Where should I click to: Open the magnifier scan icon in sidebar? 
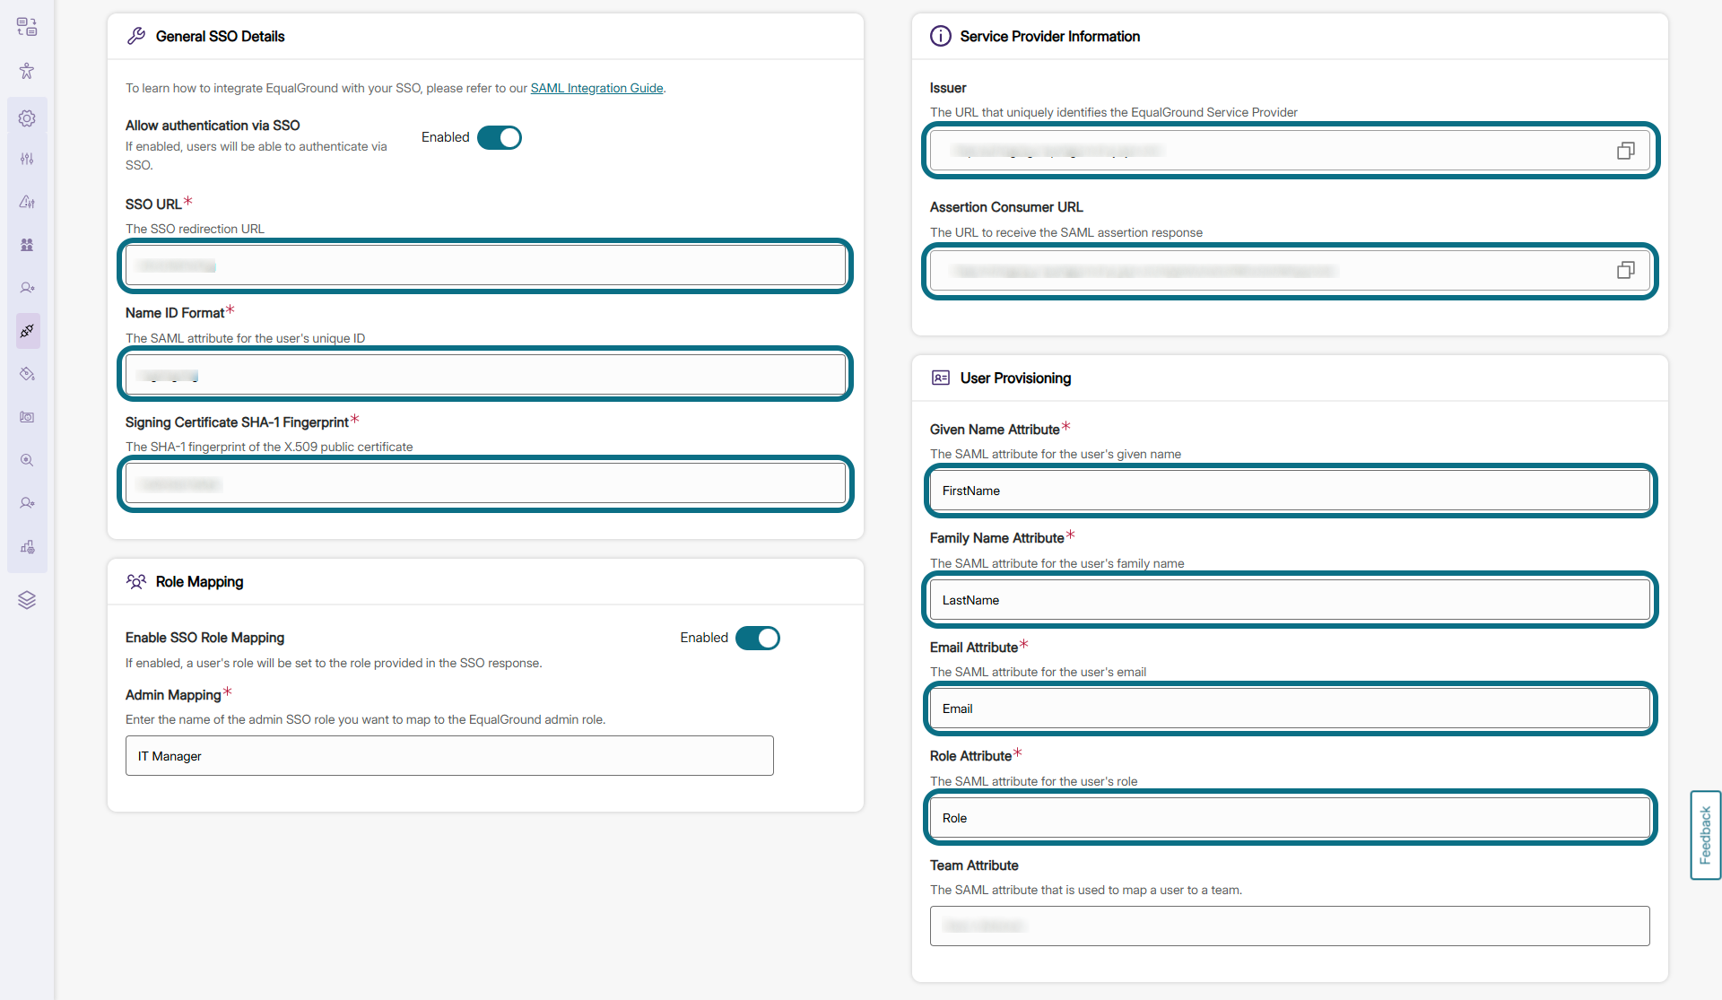[27, 460]
